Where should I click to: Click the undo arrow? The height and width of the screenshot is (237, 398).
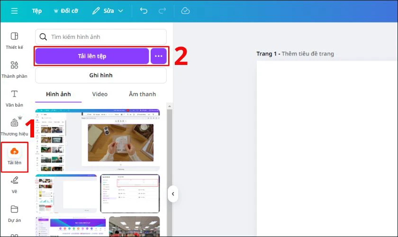click(144, 11)
